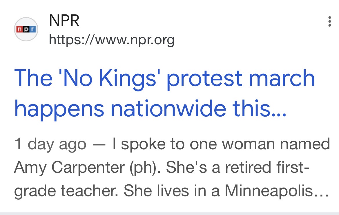Click headline line 'happens nationwide this...'
The width and height of the screenshot is (339, 215).
pyautogui.click(x=150, y=109)
